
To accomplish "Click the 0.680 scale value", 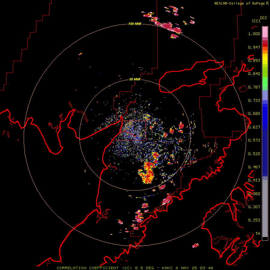I will pyautogui.click(x=254, y=114).
